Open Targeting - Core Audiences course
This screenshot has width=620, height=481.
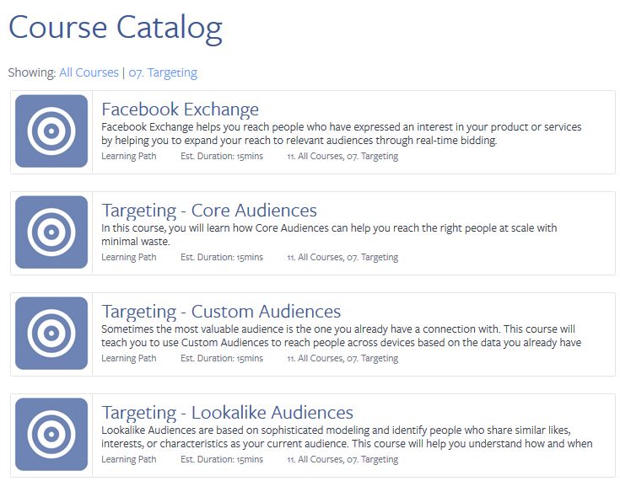point(209,211)
